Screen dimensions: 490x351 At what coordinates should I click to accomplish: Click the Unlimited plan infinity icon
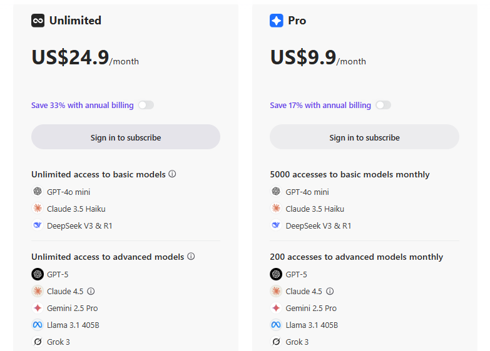38,21
